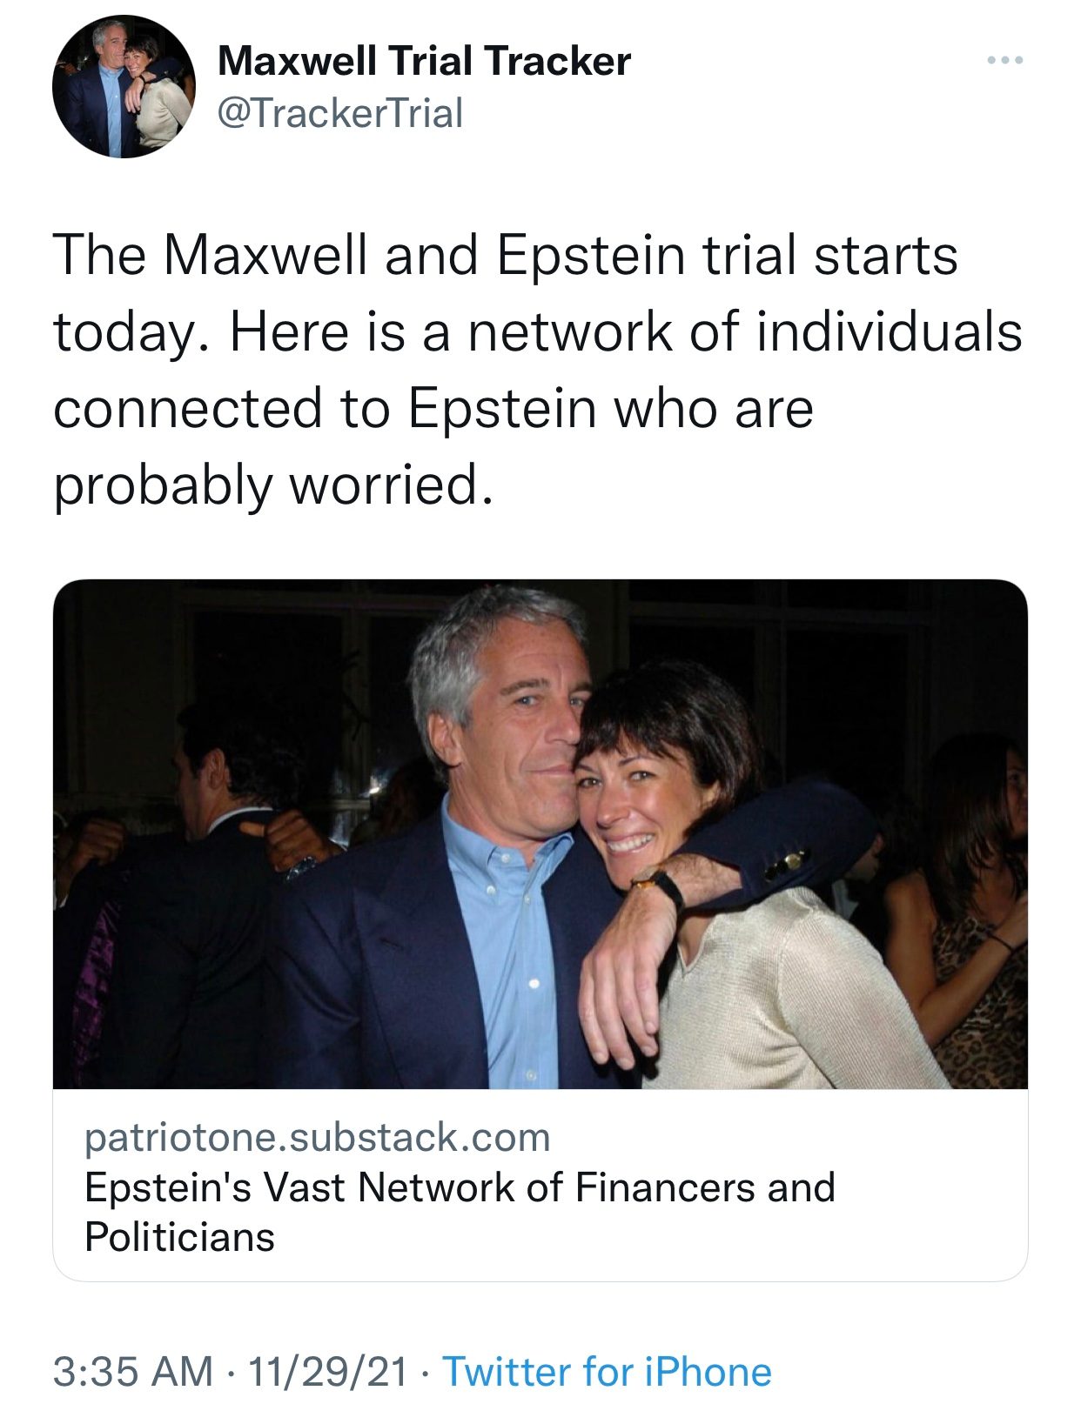This screenshot has height=1404, width=1081.
Task: Click tweet text line 'The Maxwell and Epstein trial starts'
Action: tap(505, 256)
